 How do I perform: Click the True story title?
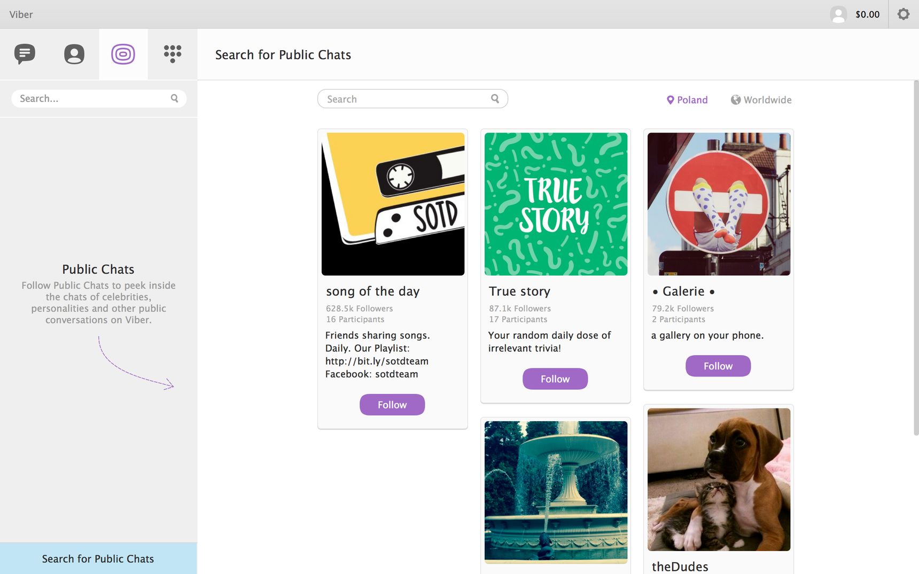coord(519,292)
